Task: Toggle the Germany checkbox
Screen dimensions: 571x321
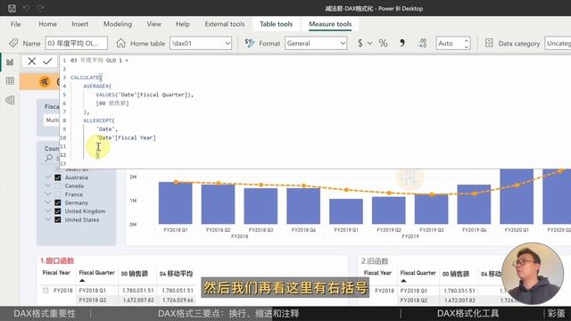Action: click(x=57, y=202)
